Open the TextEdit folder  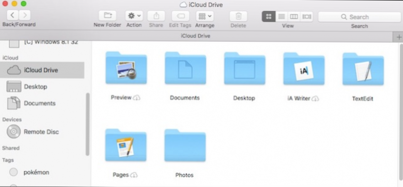click(363, 69)
